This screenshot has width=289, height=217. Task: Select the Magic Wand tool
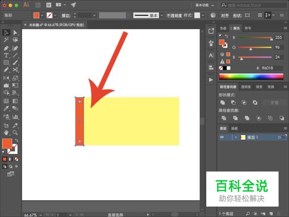click(x=6, y=40)
